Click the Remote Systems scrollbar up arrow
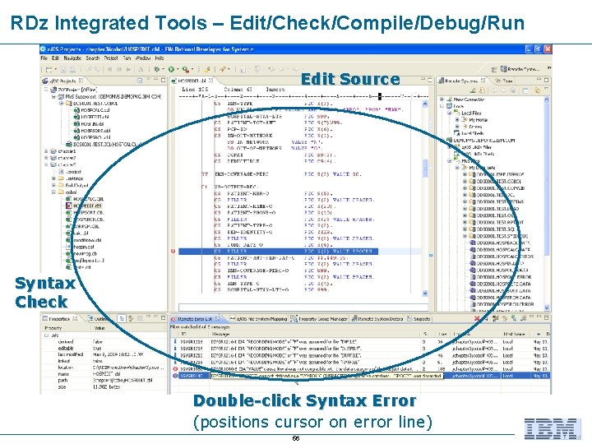This screenshot has height=444, width=592. click(546, 99)
